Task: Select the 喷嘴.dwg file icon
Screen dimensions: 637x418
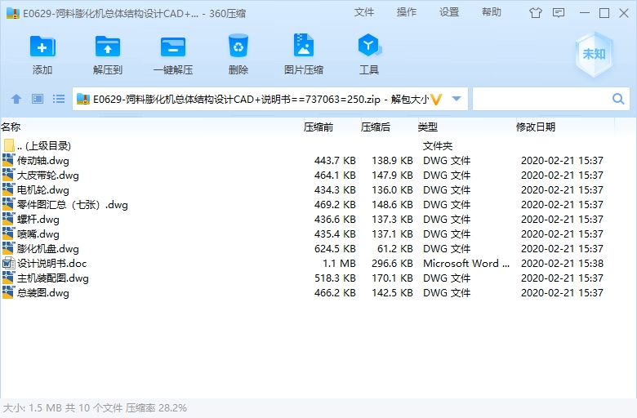Action: click(8, 233)
